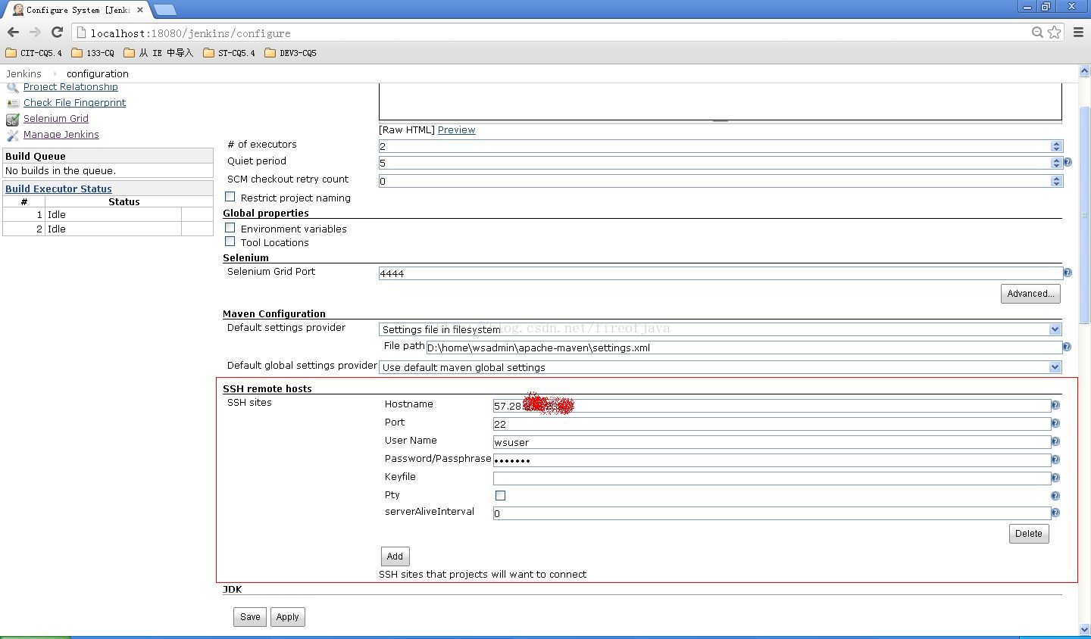This screenshot has width=1091, height=639.
Task: Click the Selenium Grid Port field
Action: [721, 273]
